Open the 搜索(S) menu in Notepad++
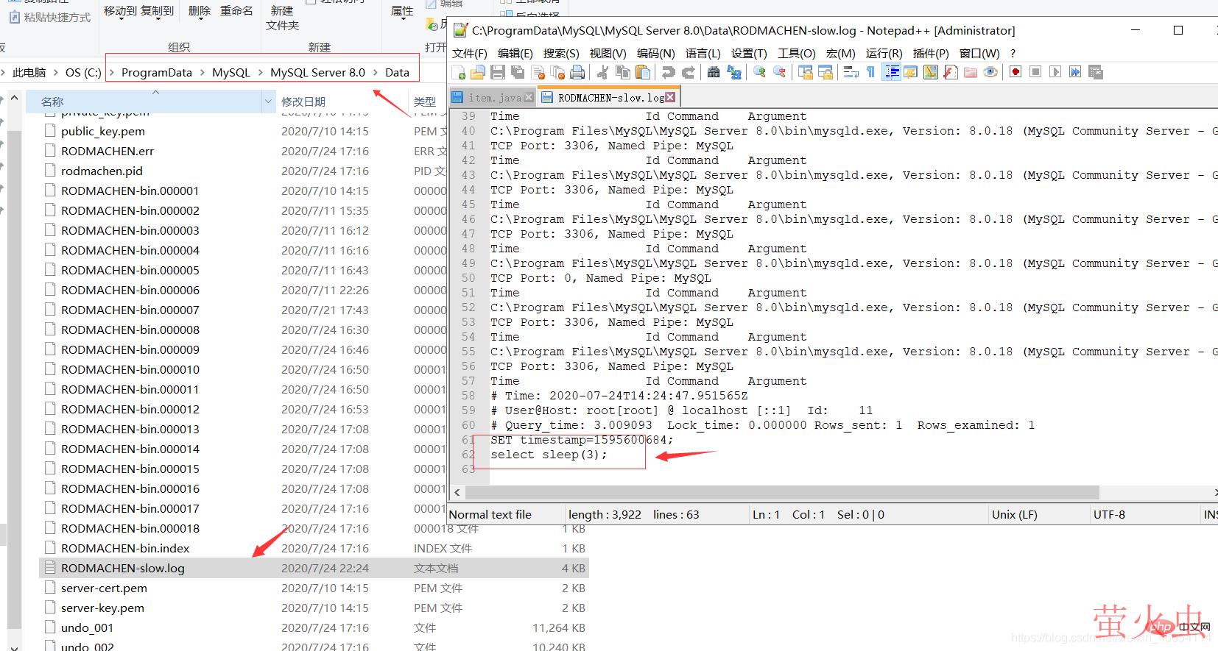 point(560,53)
